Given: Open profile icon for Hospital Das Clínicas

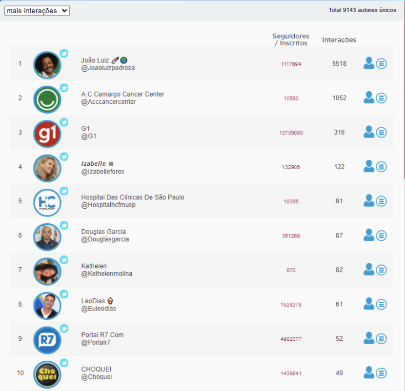Looking at the screenshot, I should [368, 200].
